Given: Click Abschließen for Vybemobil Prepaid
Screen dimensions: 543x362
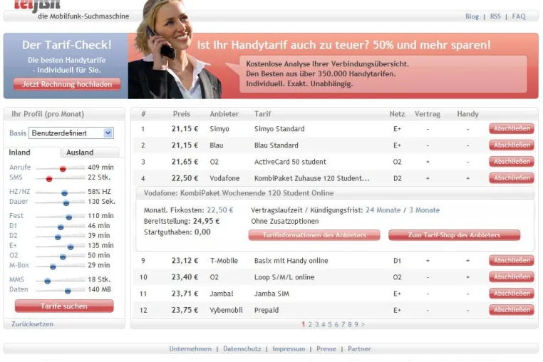Looking at the screenshot, I should tap(512, 310).
